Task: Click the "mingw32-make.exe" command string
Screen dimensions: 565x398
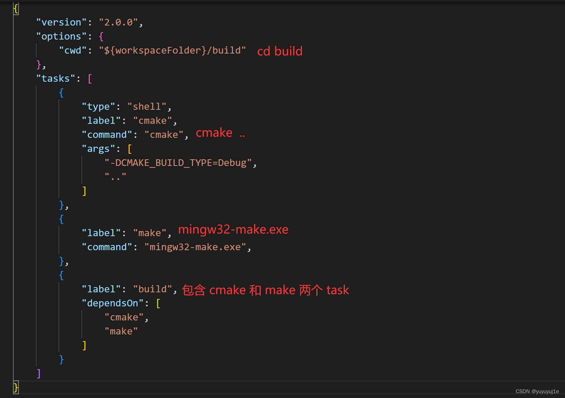Action: point(195,247)
